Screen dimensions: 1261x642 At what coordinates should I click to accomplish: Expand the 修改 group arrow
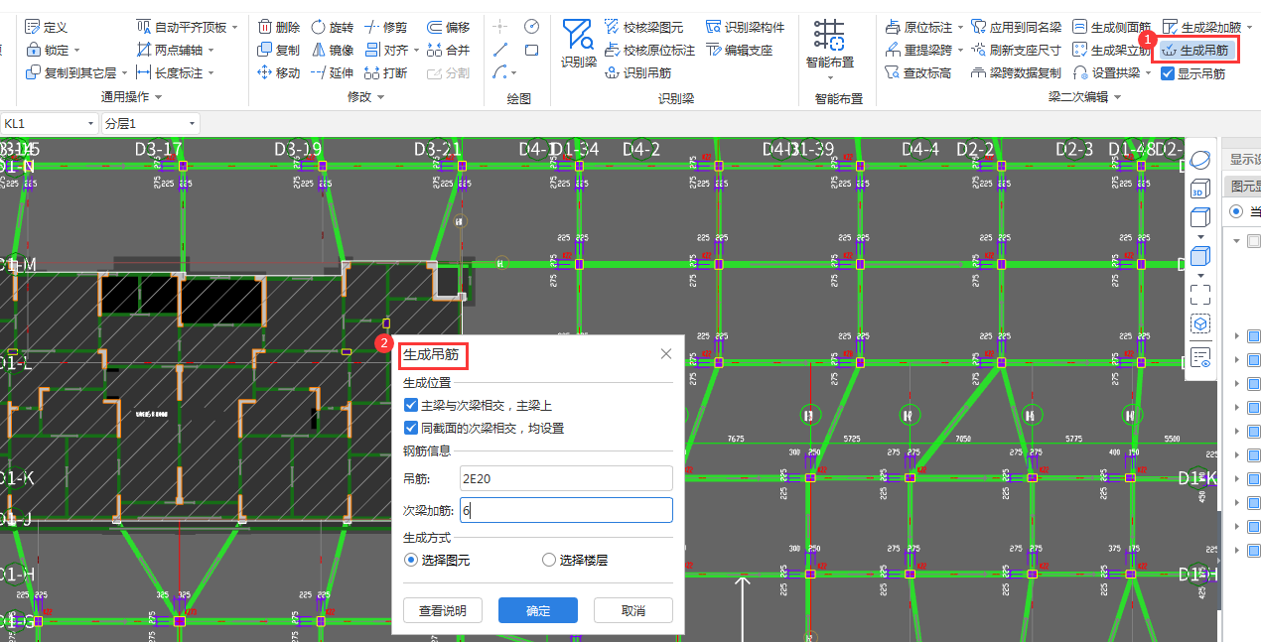[380, 97]
